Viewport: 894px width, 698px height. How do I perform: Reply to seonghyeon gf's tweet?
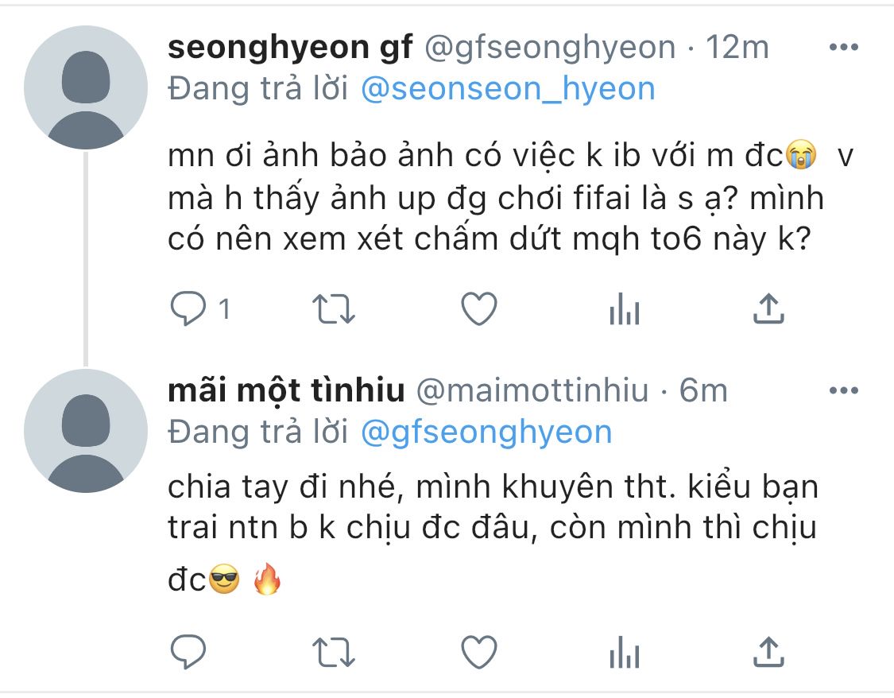190,309
